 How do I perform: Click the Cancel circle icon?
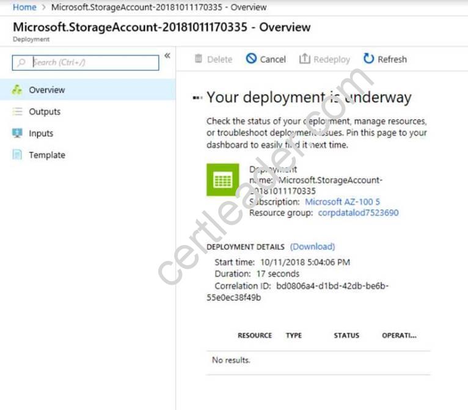251,59
